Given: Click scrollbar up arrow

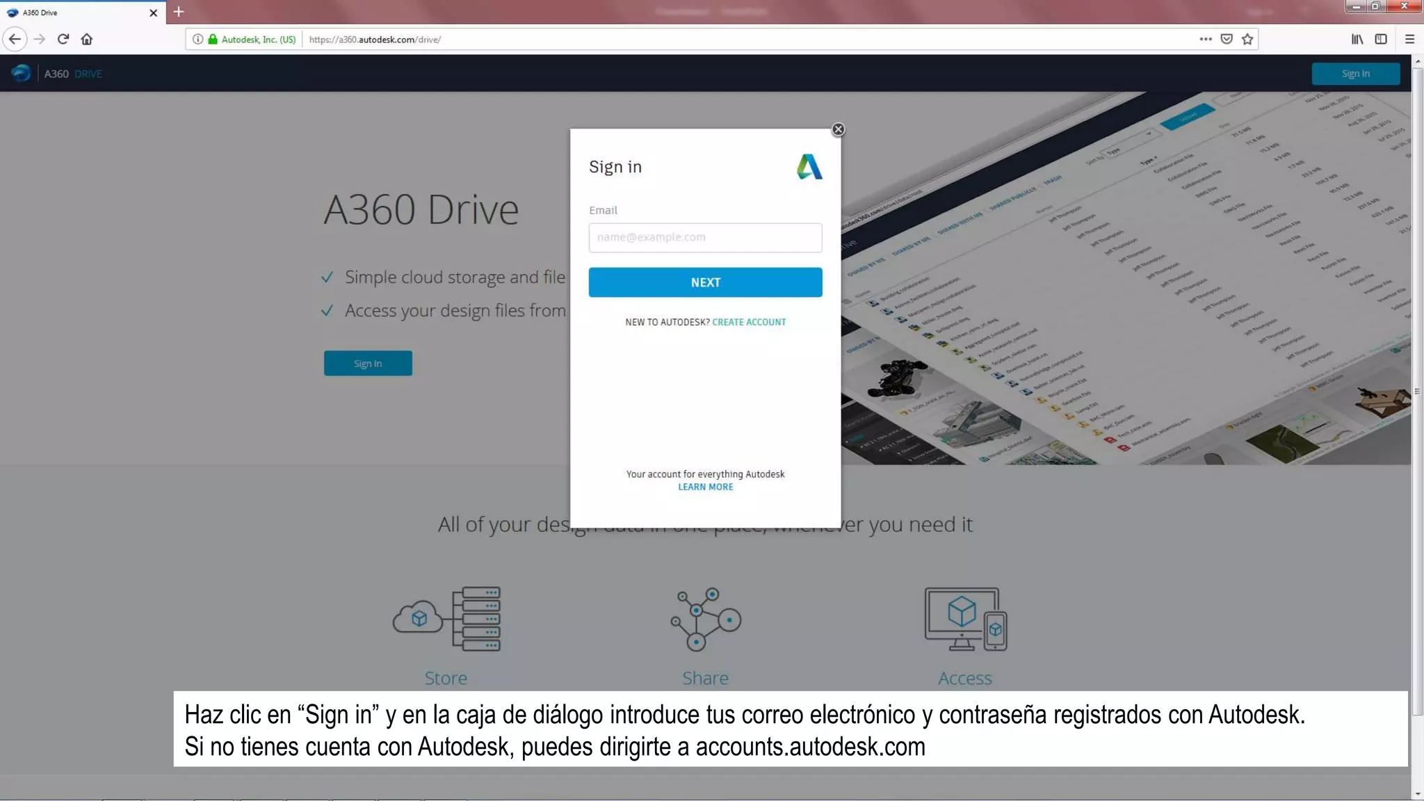Looking at the screenshot, I should pyautogui.click(x=1418, y=62).
